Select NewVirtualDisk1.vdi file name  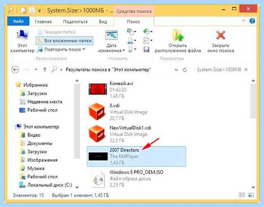click(x=130, y=128)
